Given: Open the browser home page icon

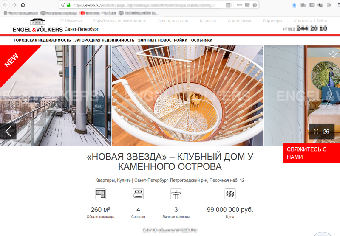Looking at the screenshot, I should point(23,5).
